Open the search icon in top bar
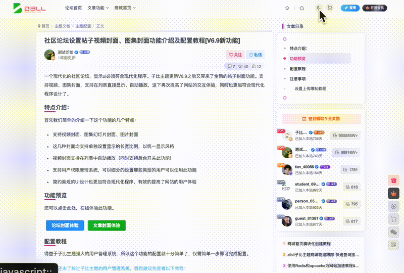 tap(302, 8)
